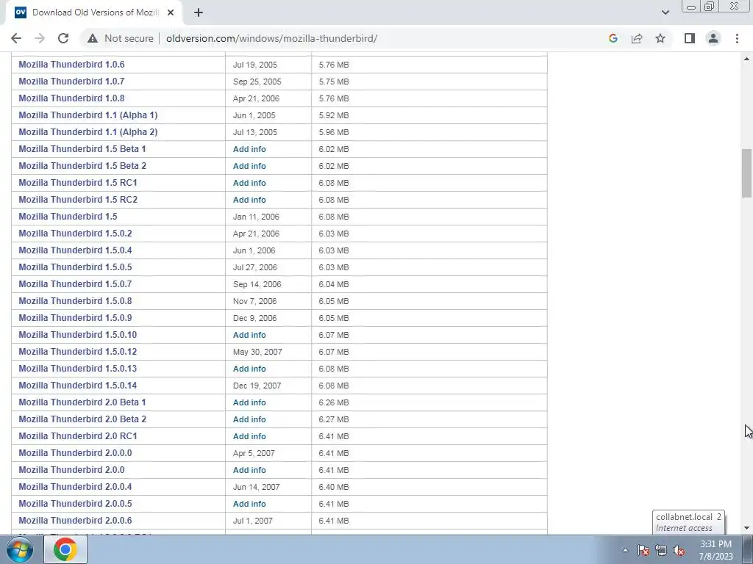Click Add info for 1.5 Beta 1
Viewport: 753px width, 564px height.
(249, 149)
